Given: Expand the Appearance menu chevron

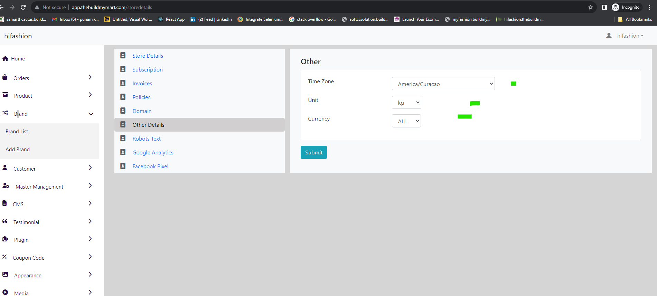Looking at the screenshot, I should click(90, 274).
